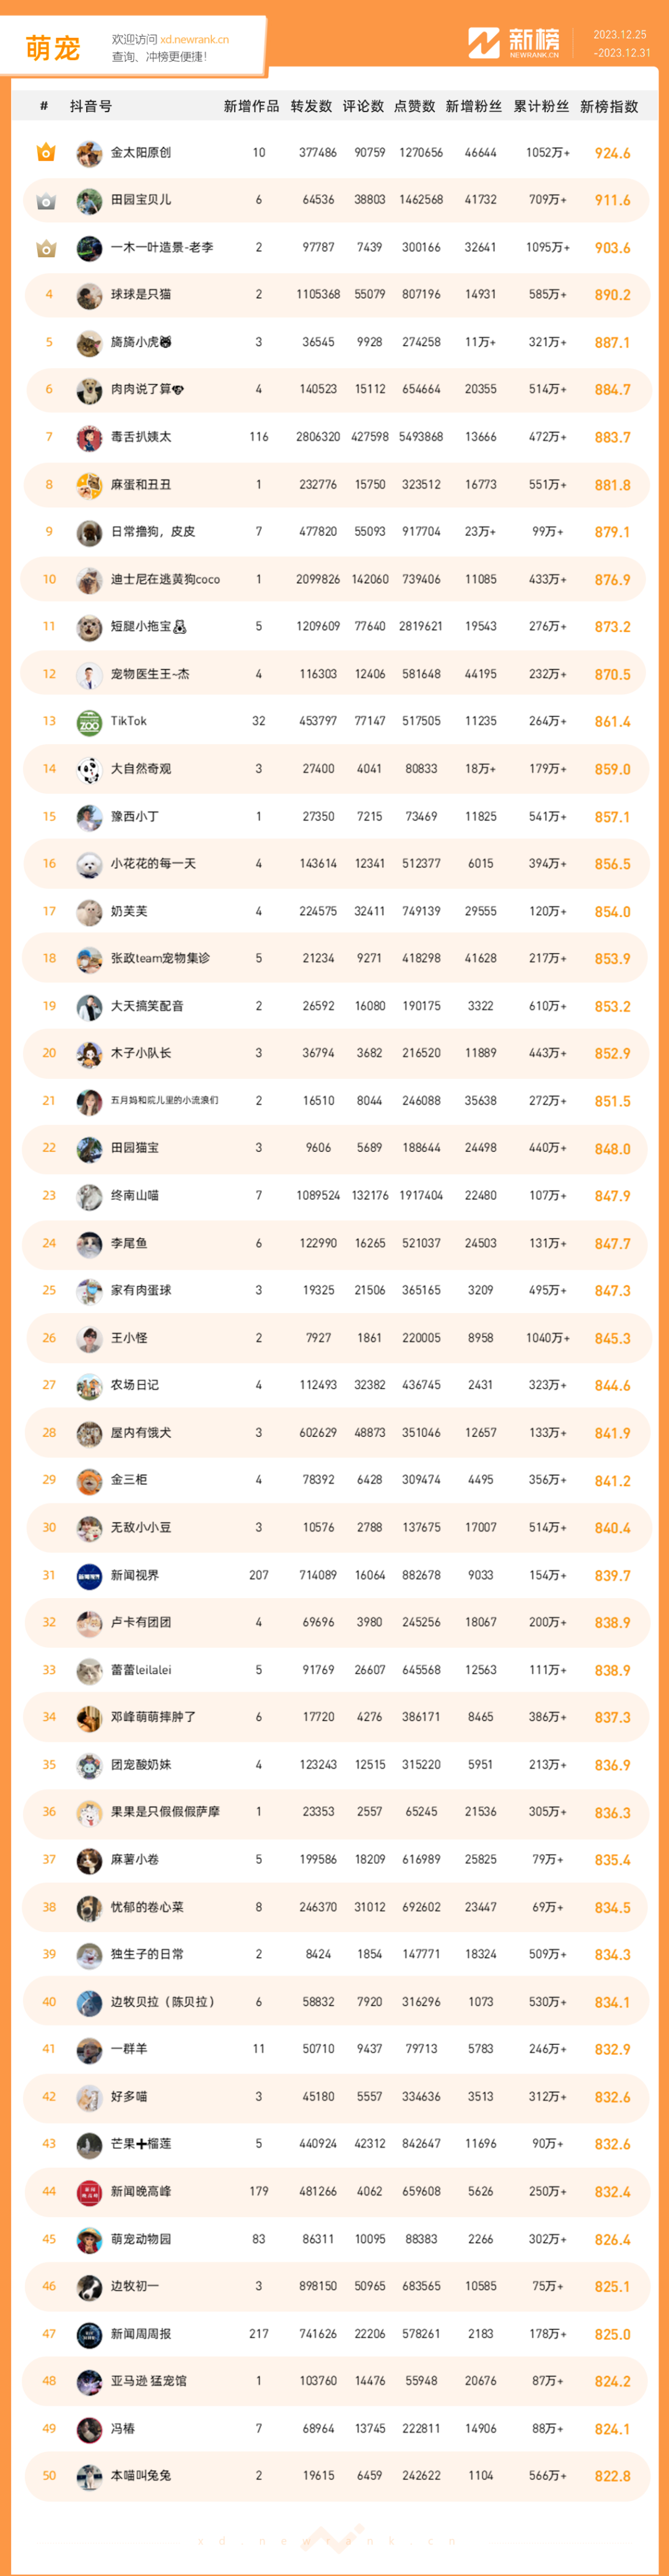Click 新闻晚高峰 red avatar icon
This screenshot has height=2576, width=669.
point(89,2192)
